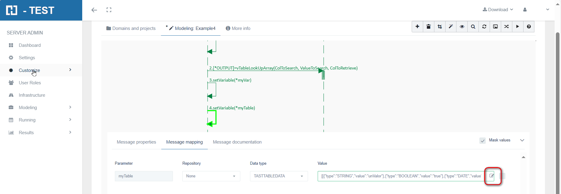Switch to the Message properties tab
561x194 pixels.
(x=136, y=142)
